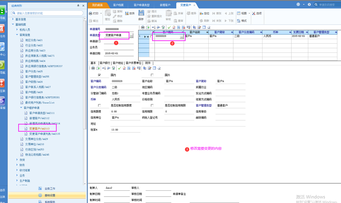341x203 pixels.
Task: Open the 基础设置 section button
Action: 47,195
